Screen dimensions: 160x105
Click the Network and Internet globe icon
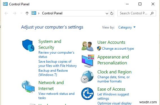click(28, 87)
